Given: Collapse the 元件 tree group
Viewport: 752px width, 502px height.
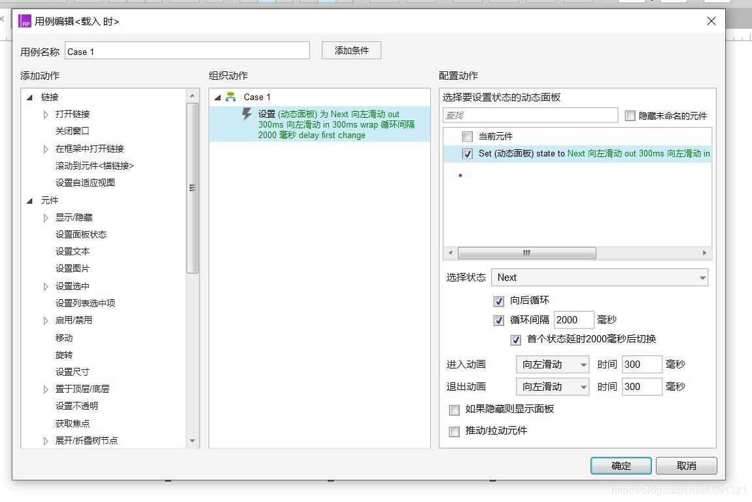Looking at the screenshot, I should pyautogui.click(x=29, y=201).
